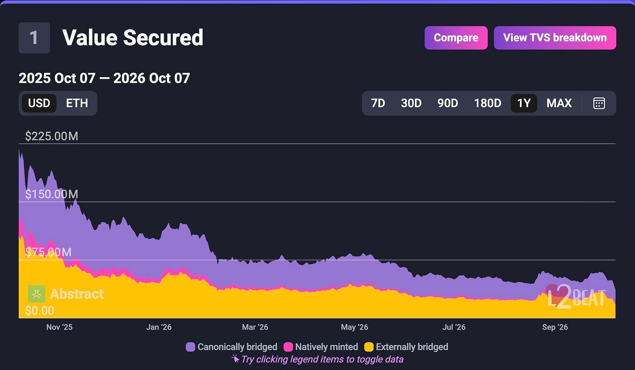
Task: Click the section number 1 badge
Action: tap(34, 38)
